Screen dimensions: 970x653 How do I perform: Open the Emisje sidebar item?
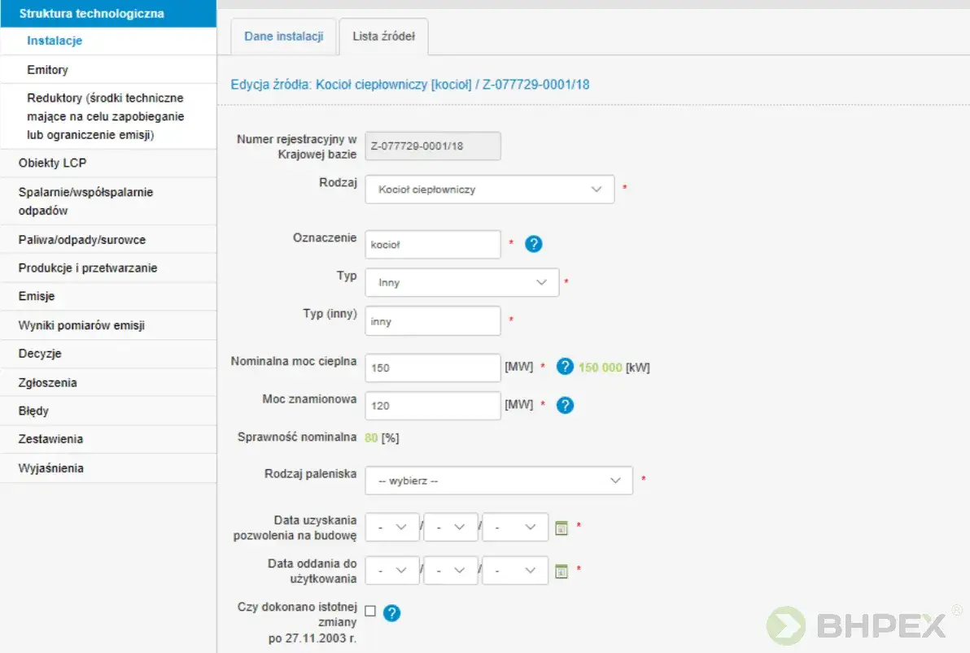(x=37, y=297)
